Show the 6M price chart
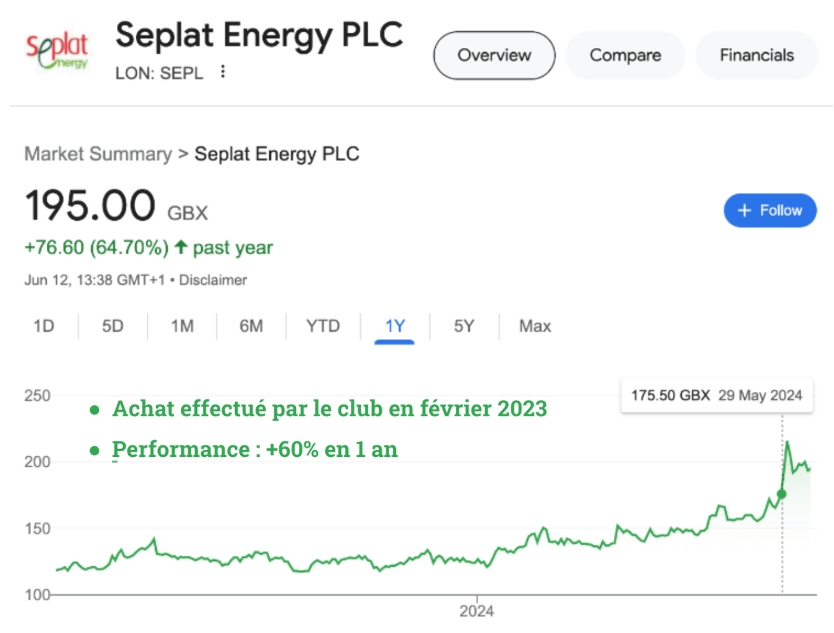This screenshot has height=633, width=834. (x=251, y=326)
